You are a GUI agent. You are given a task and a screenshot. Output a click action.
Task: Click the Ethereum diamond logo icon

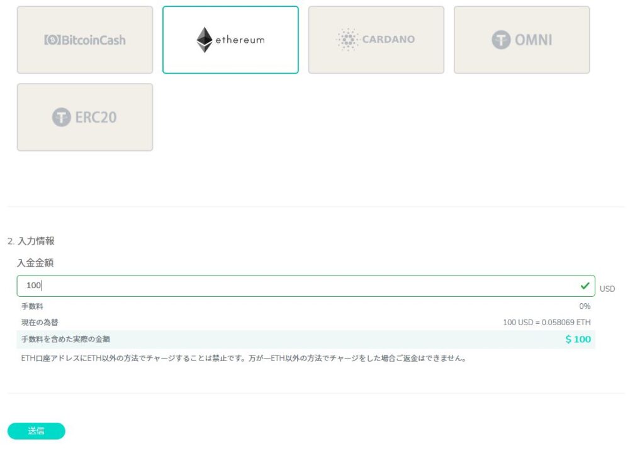click(205, 40)
